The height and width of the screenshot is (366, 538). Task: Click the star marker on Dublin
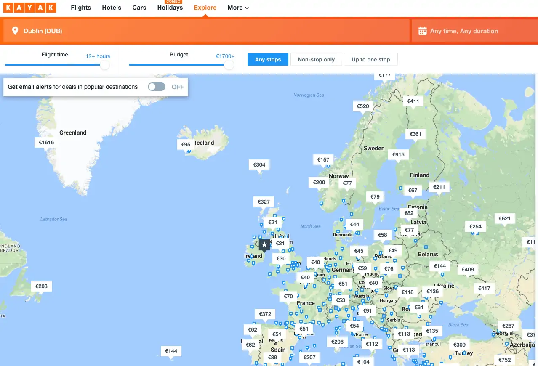pos(264,245)
